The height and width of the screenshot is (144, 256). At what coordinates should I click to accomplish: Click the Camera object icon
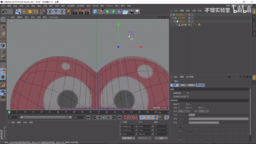pyautogui.click(x=131, y=11)
